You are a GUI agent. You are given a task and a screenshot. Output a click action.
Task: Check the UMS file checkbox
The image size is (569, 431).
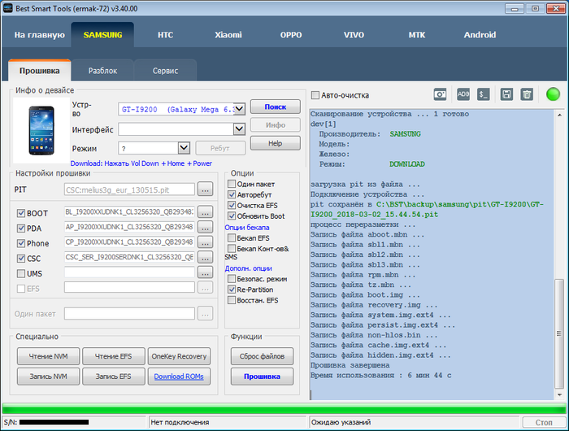coord(21,273)
